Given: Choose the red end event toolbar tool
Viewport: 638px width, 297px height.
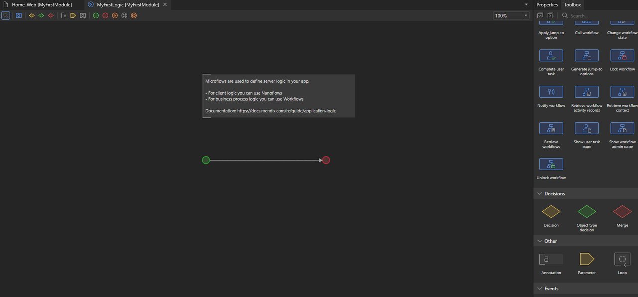Looking at the screenshot, I should tap(105, 15).
